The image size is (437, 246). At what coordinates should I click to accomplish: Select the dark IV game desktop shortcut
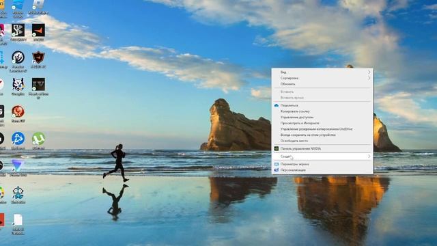point(38,85)
